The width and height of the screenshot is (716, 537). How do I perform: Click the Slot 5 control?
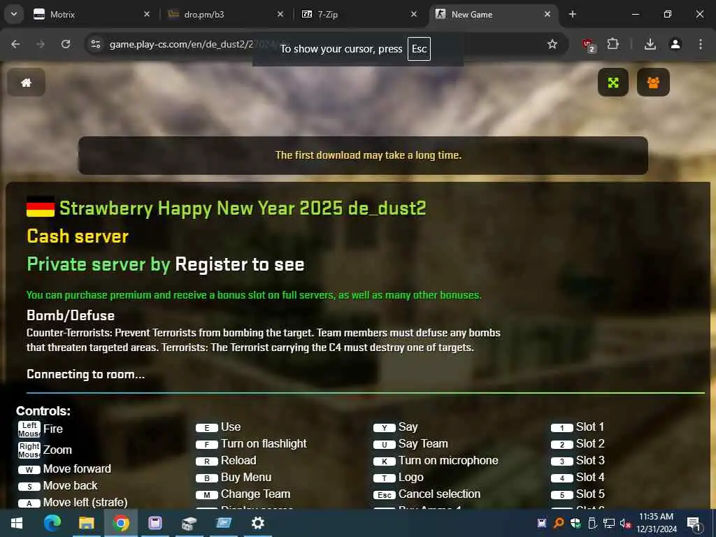(x=578, y=494)
